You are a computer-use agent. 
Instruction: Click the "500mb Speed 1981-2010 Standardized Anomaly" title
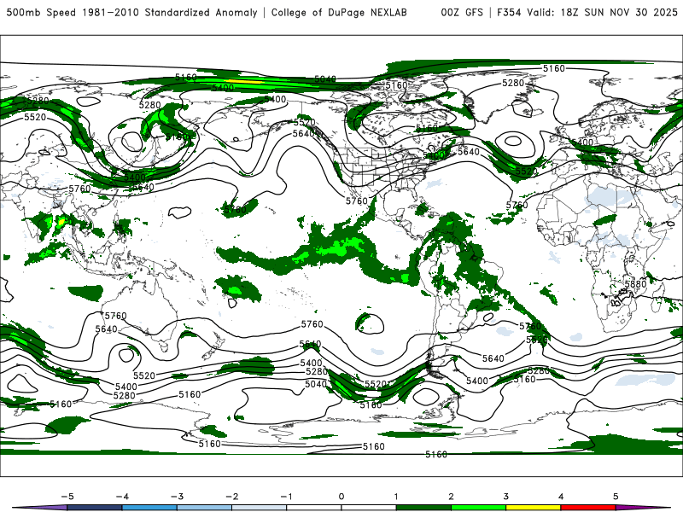point(132,12)
